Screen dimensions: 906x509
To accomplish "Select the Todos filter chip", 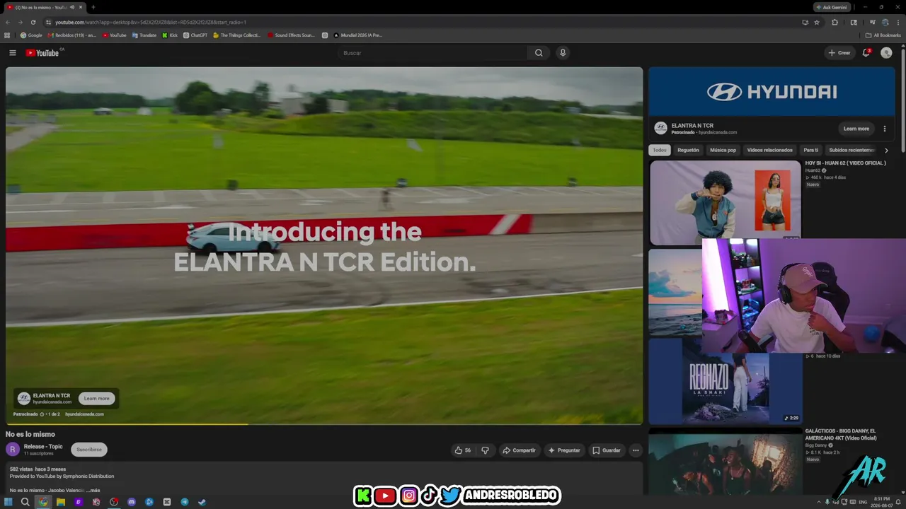I will 660,150.
